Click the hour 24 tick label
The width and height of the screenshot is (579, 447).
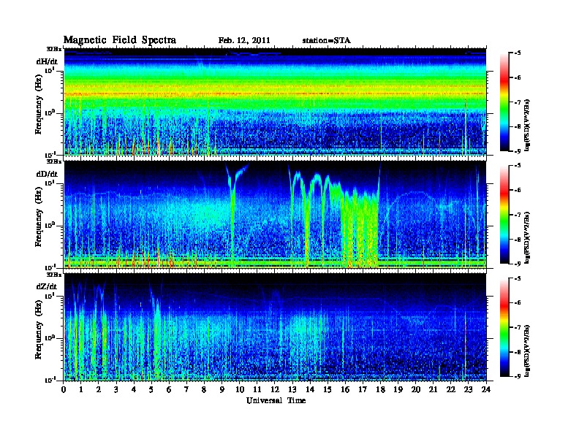(486, 389)
